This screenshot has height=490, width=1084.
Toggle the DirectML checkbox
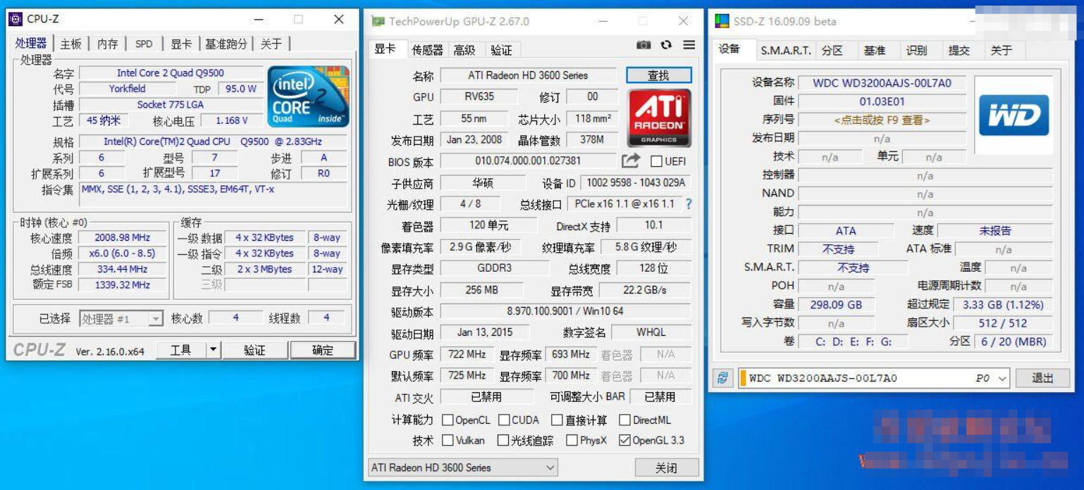pyautogui.click(x=624, y=420)
